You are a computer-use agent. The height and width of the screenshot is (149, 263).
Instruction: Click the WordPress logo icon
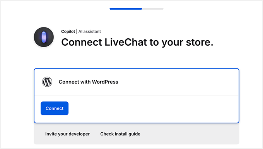(x=47, y=82)
